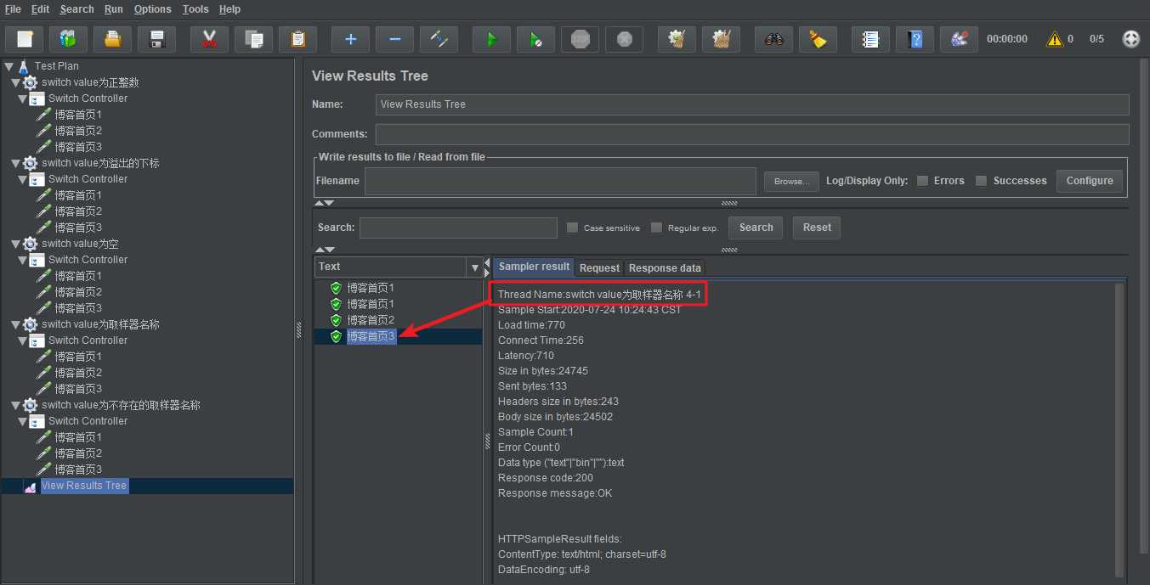Click the Configure button

click(x=1090, y=181)
